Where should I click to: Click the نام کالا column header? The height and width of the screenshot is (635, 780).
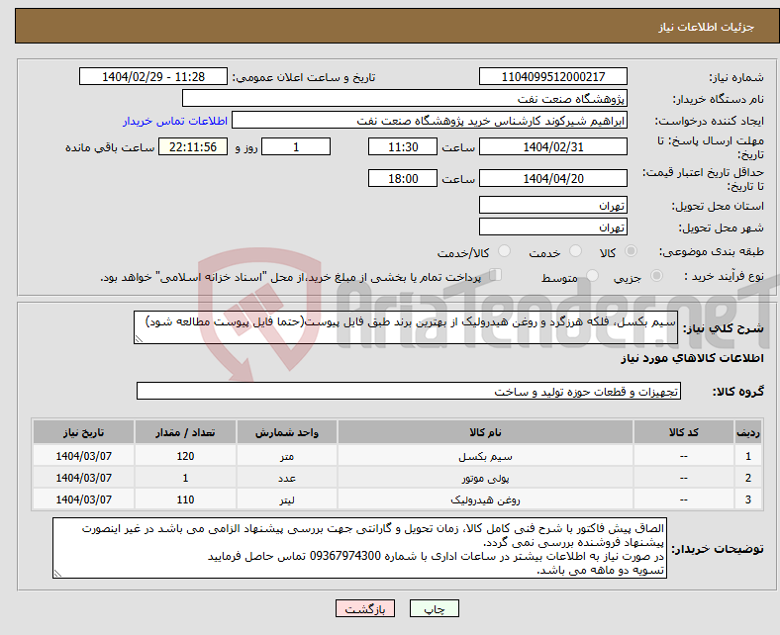485,432
